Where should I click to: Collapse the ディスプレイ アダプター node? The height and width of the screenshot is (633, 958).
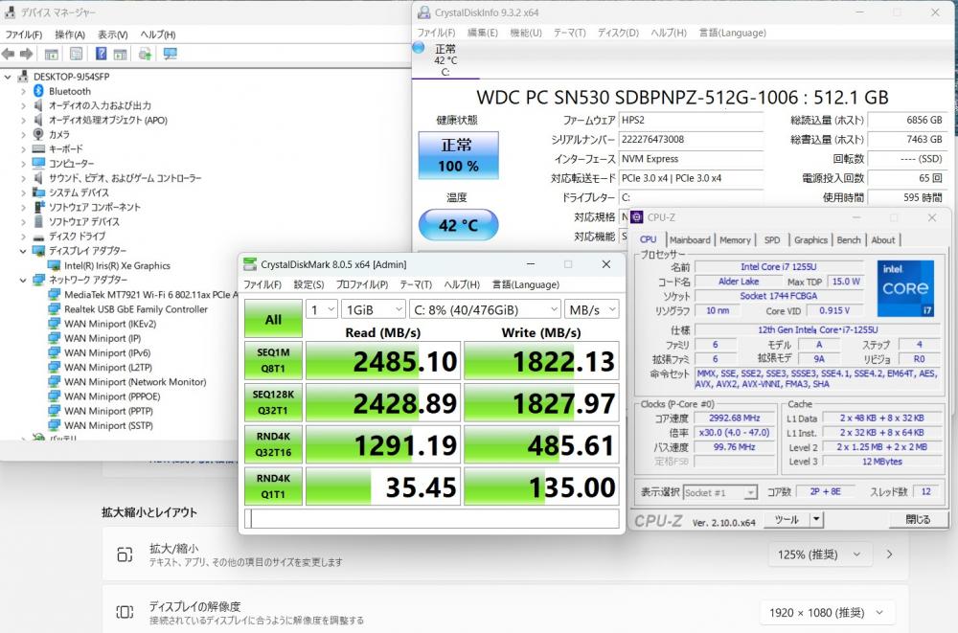point(24,251)
